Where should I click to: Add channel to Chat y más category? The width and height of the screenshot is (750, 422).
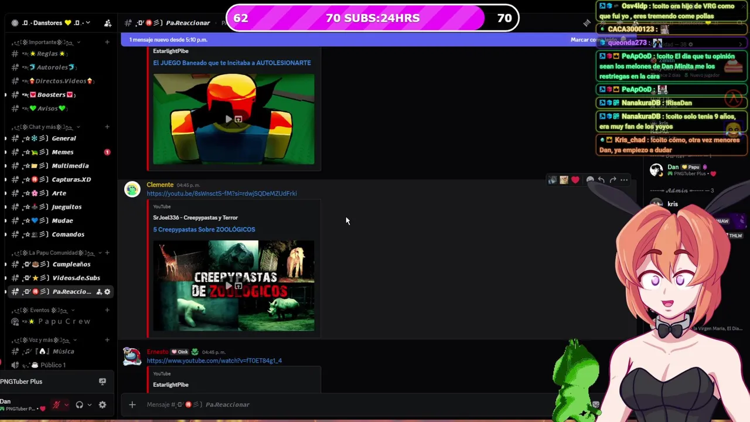point(107,127)
